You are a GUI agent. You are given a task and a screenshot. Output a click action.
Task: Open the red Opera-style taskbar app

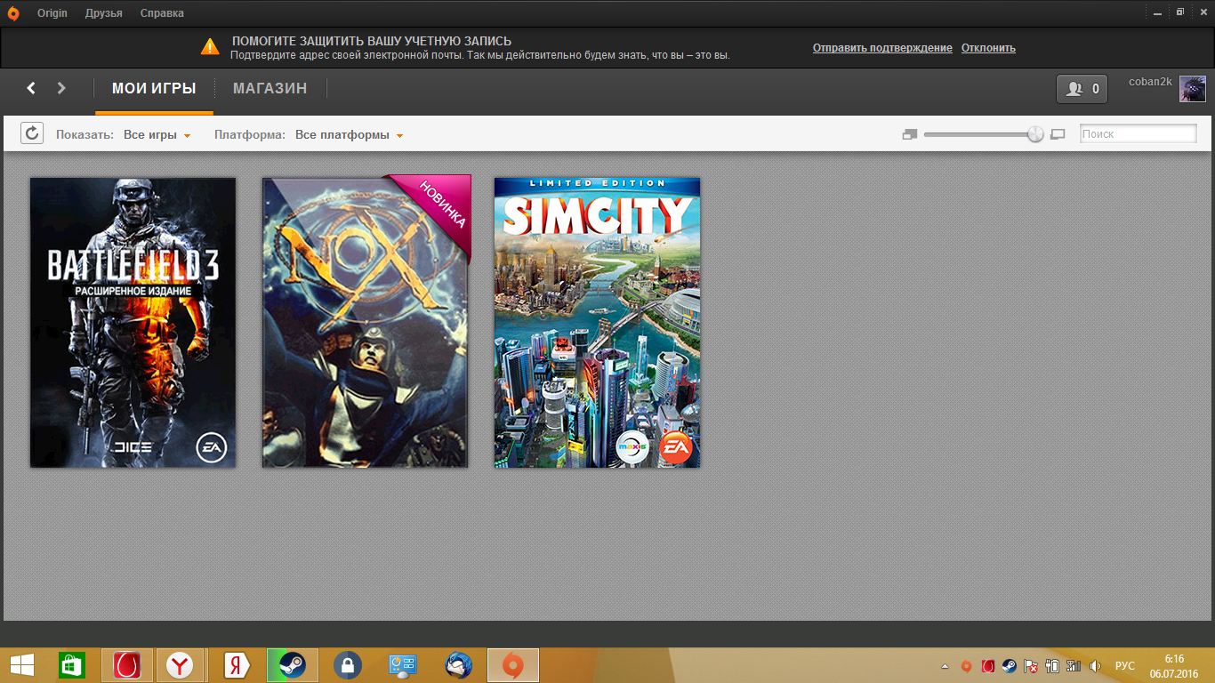127,665
